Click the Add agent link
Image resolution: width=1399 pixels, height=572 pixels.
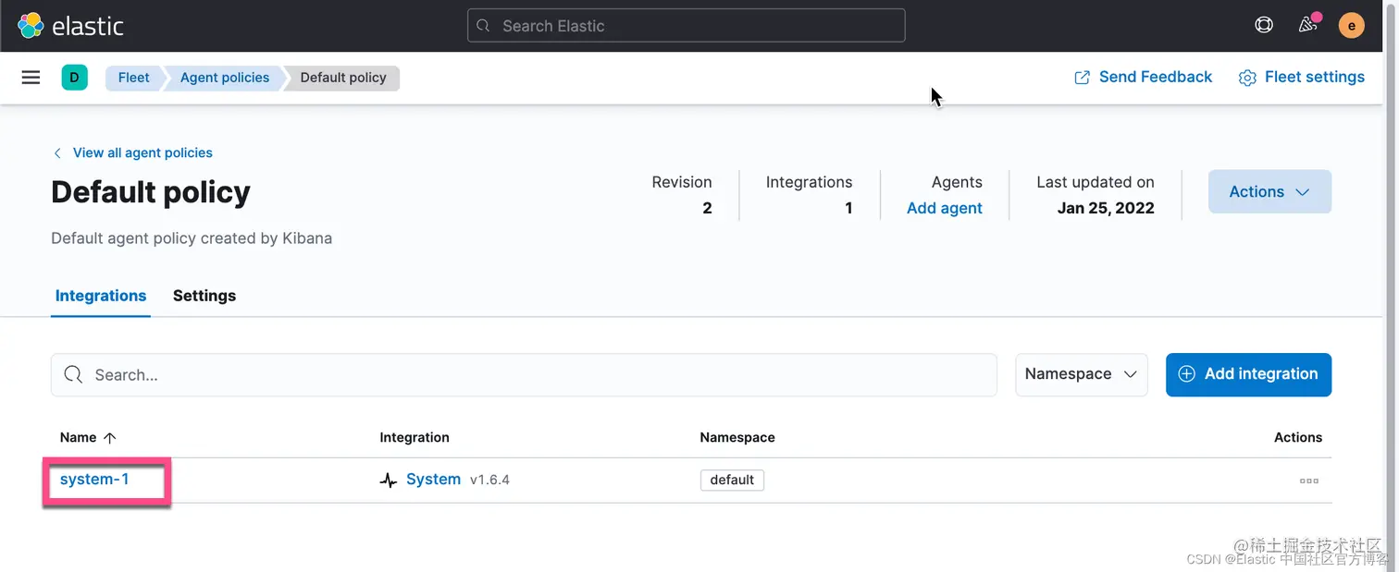tap(944, 209)
